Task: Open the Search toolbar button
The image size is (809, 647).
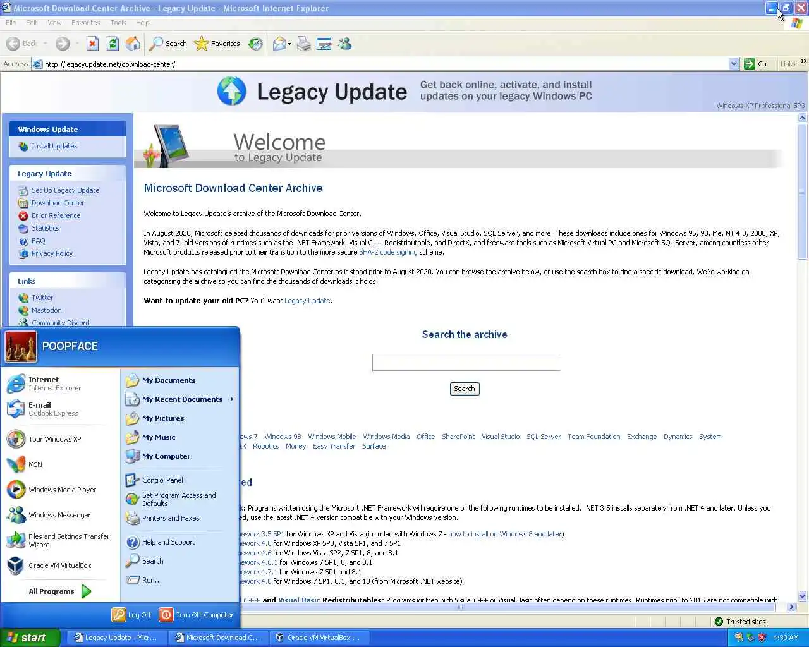Action: (x=168, y=44)
